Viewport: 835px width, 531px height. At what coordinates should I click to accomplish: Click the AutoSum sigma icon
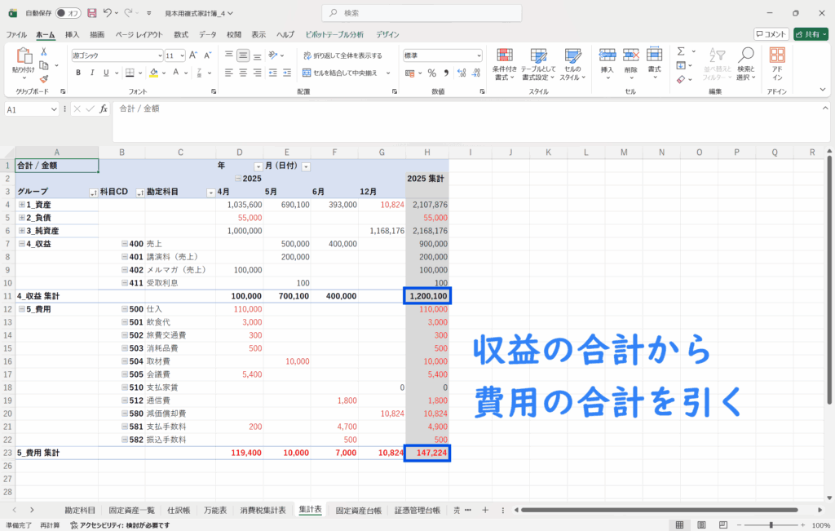680,51
